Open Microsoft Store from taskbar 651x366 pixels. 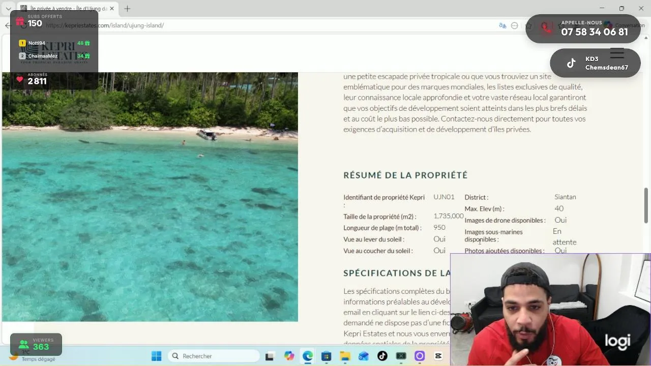pos(327,356)
